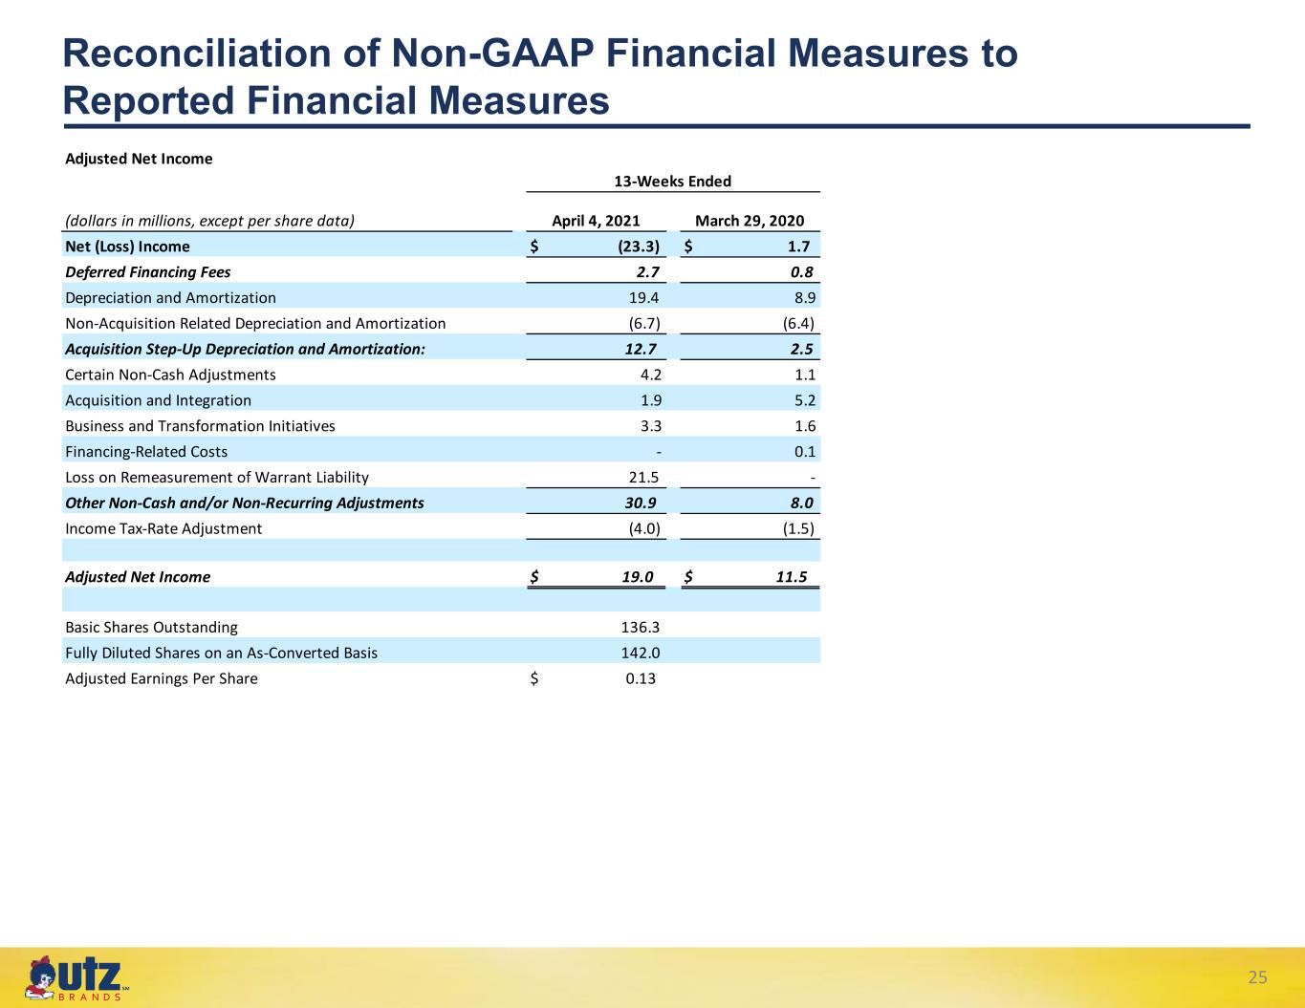Select Depreciation and Amortization value 19.4

click(x=643, y=298)
